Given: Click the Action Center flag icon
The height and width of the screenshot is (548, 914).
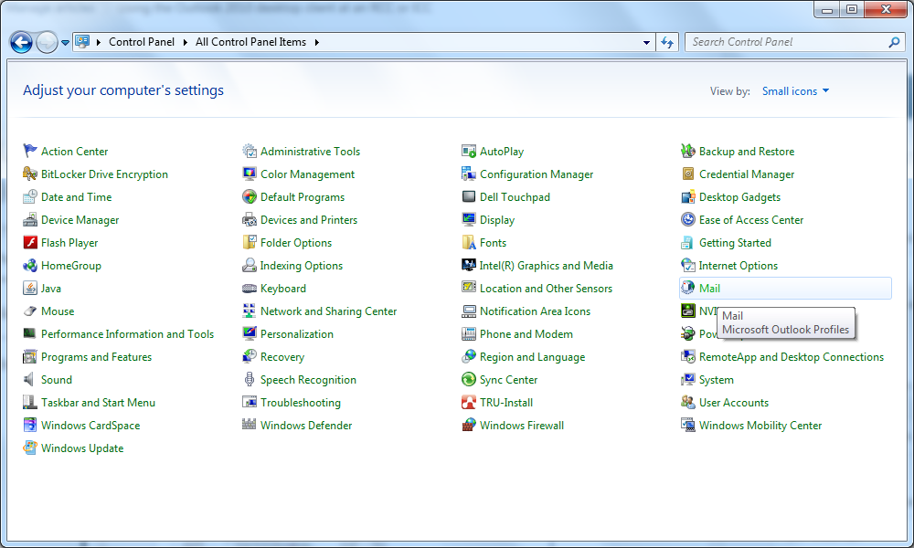Looking at the screenshot, I should [x=30, y=152].
